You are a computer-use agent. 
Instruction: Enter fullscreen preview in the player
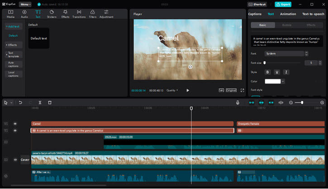242,90
